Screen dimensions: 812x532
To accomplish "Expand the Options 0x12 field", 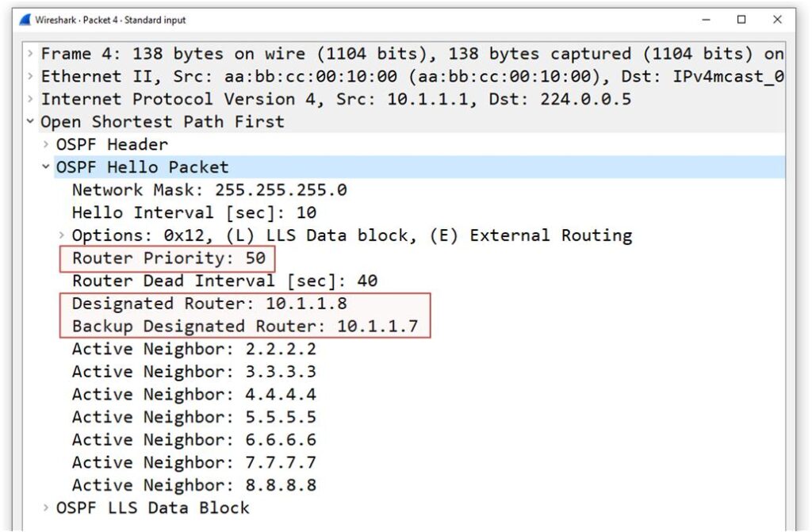I will click(x=61, y=235).
